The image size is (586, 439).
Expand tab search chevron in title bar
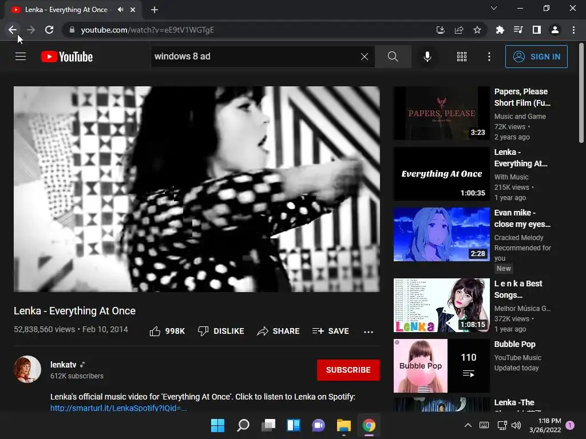coord(494,8)
